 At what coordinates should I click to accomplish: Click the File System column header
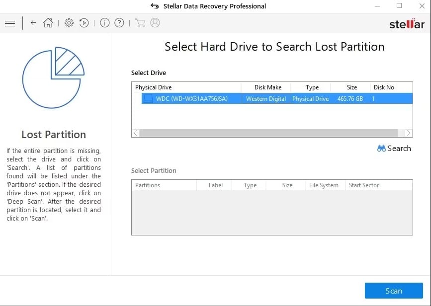coord(324,185)
